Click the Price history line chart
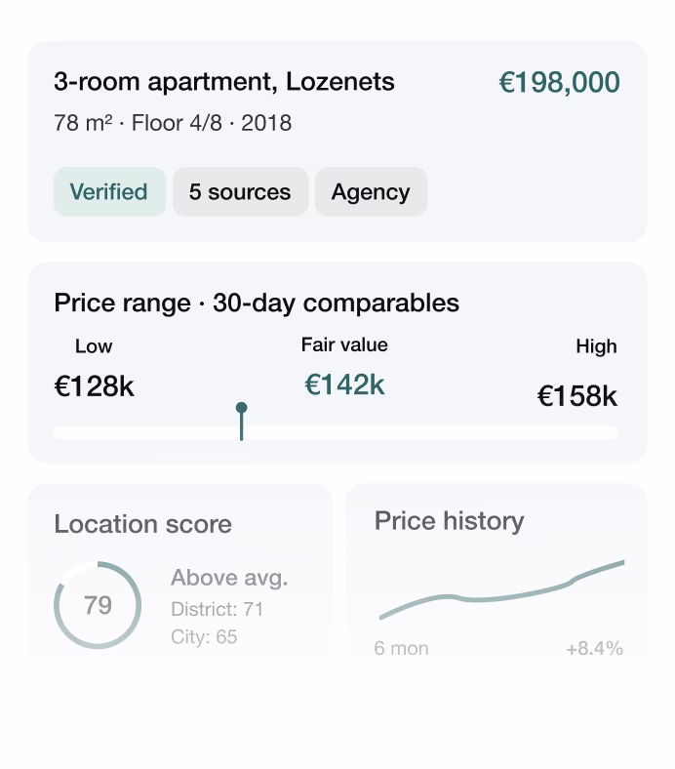Viewport: 675px width, 769px height. (x=501, y=590)
